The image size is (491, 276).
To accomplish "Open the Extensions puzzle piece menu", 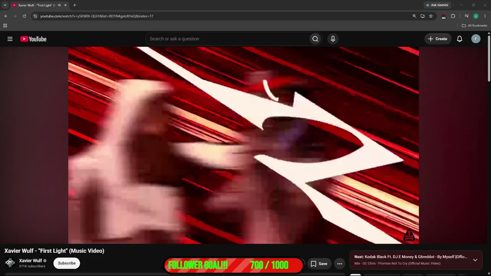I will point(453,16).
